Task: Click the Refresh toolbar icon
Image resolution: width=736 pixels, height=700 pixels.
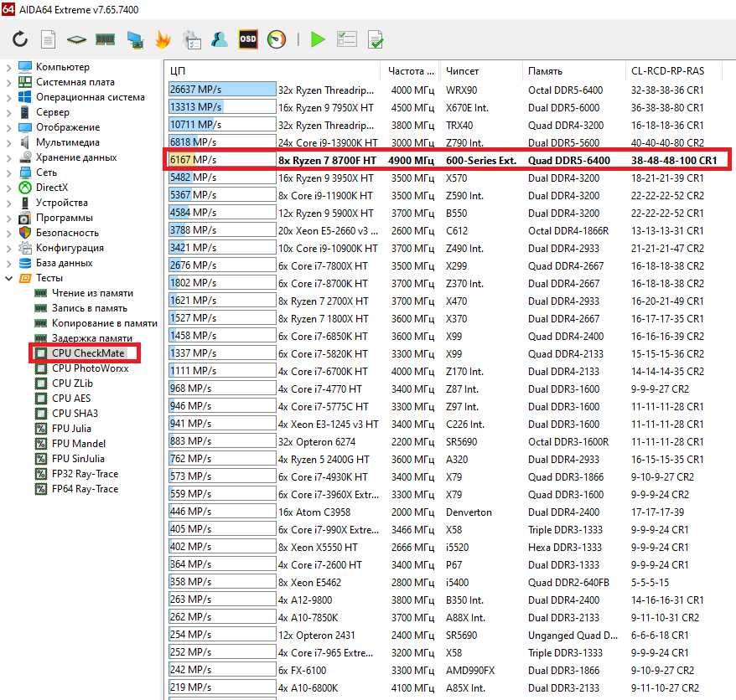Action: click(x=20, y=39)
